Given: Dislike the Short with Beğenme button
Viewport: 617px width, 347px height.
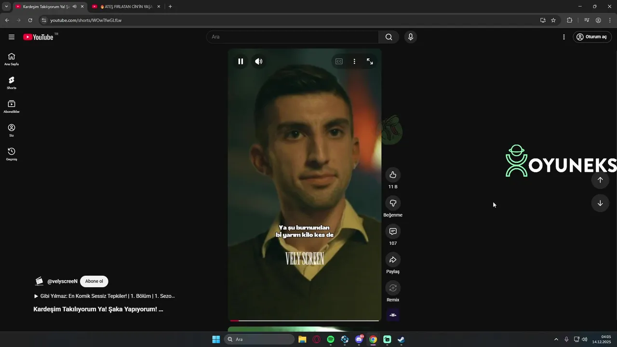Looking at the screenshot, I should click(x=393, y=203).
